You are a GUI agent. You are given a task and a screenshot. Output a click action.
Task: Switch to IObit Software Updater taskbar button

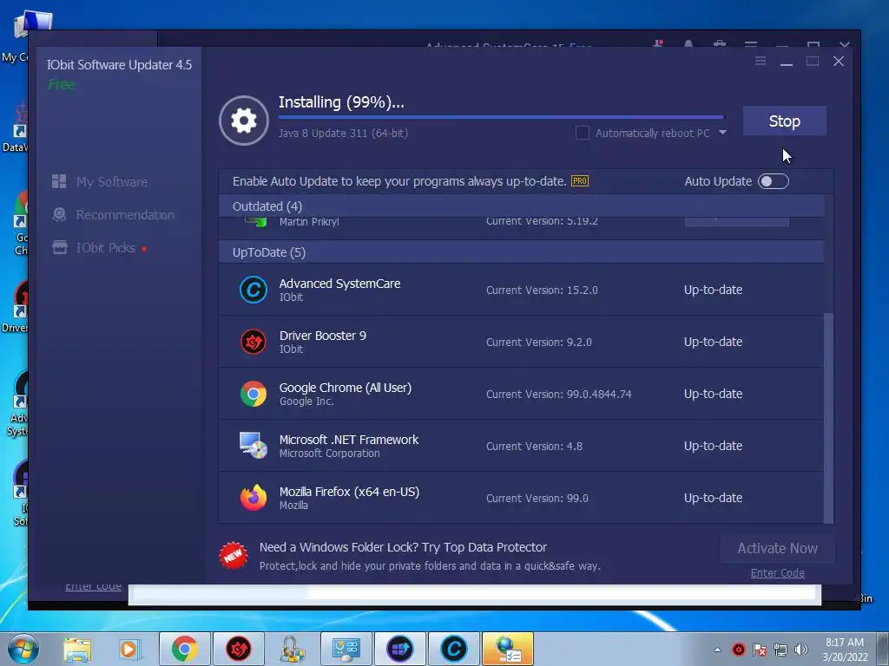coord(399,649)
